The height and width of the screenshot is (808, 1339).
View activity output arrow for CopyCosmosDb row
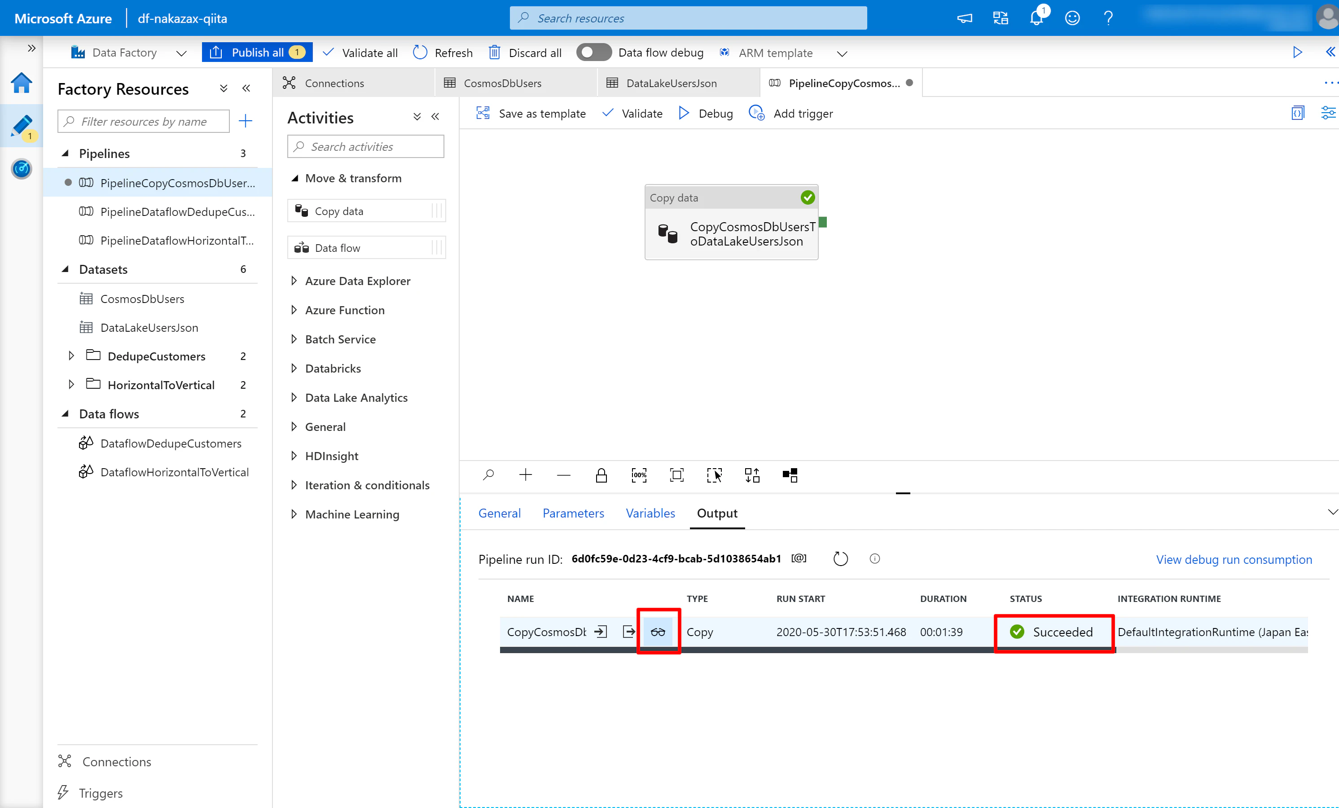tap(629, 632)
